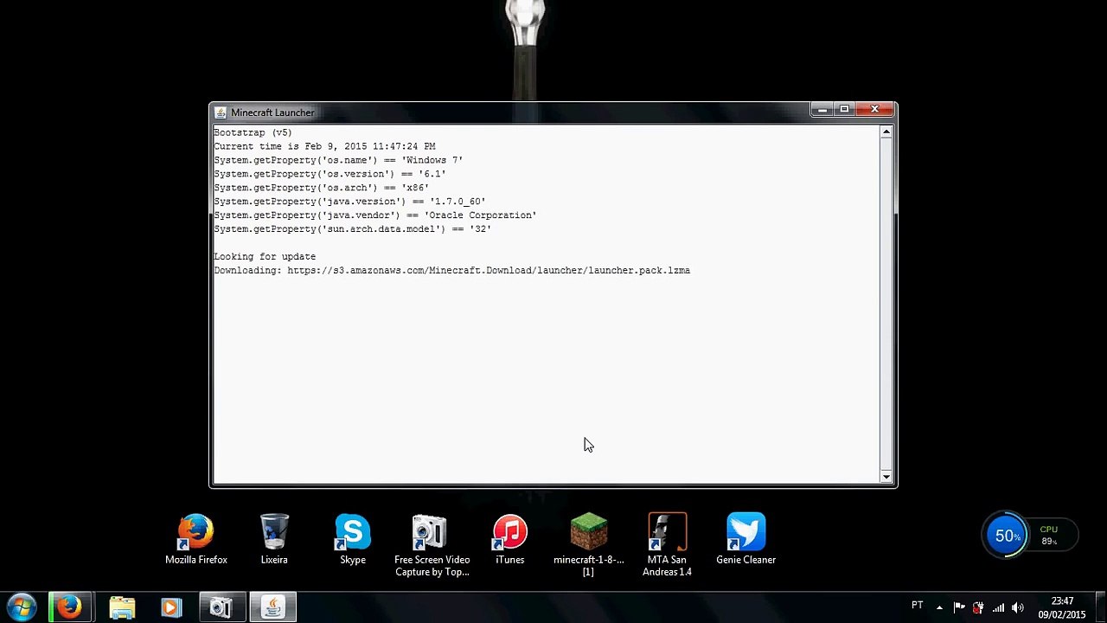Click the launcher scrollbar up arrow
Viewport: 1107px width, 623px height.
pos(886,132)
